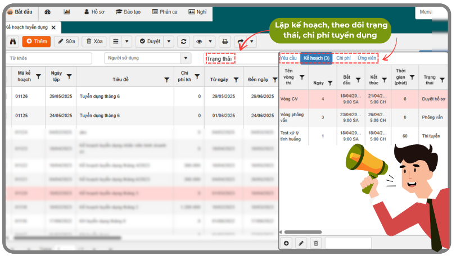Filter the Trạng thái column in right panel

[x=442, y=80]
